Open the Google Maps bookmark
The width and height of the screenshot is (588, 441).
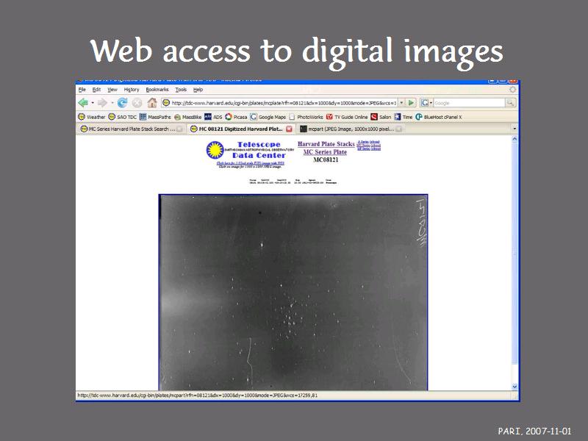point(268,117)
